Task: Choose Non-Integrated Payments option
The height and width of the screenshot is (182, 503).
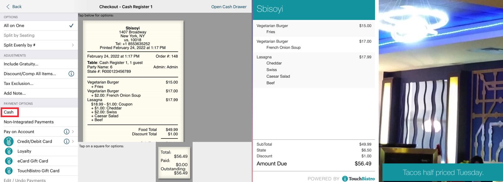Action: 29,122
